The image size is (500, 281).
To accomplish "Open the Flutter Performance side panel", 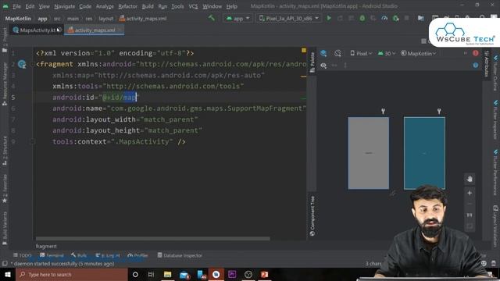I will (x=495, y=173).
